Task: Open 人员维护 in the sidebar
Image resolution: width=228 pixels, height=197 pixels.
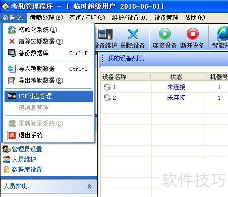Action: click(24, 160)
